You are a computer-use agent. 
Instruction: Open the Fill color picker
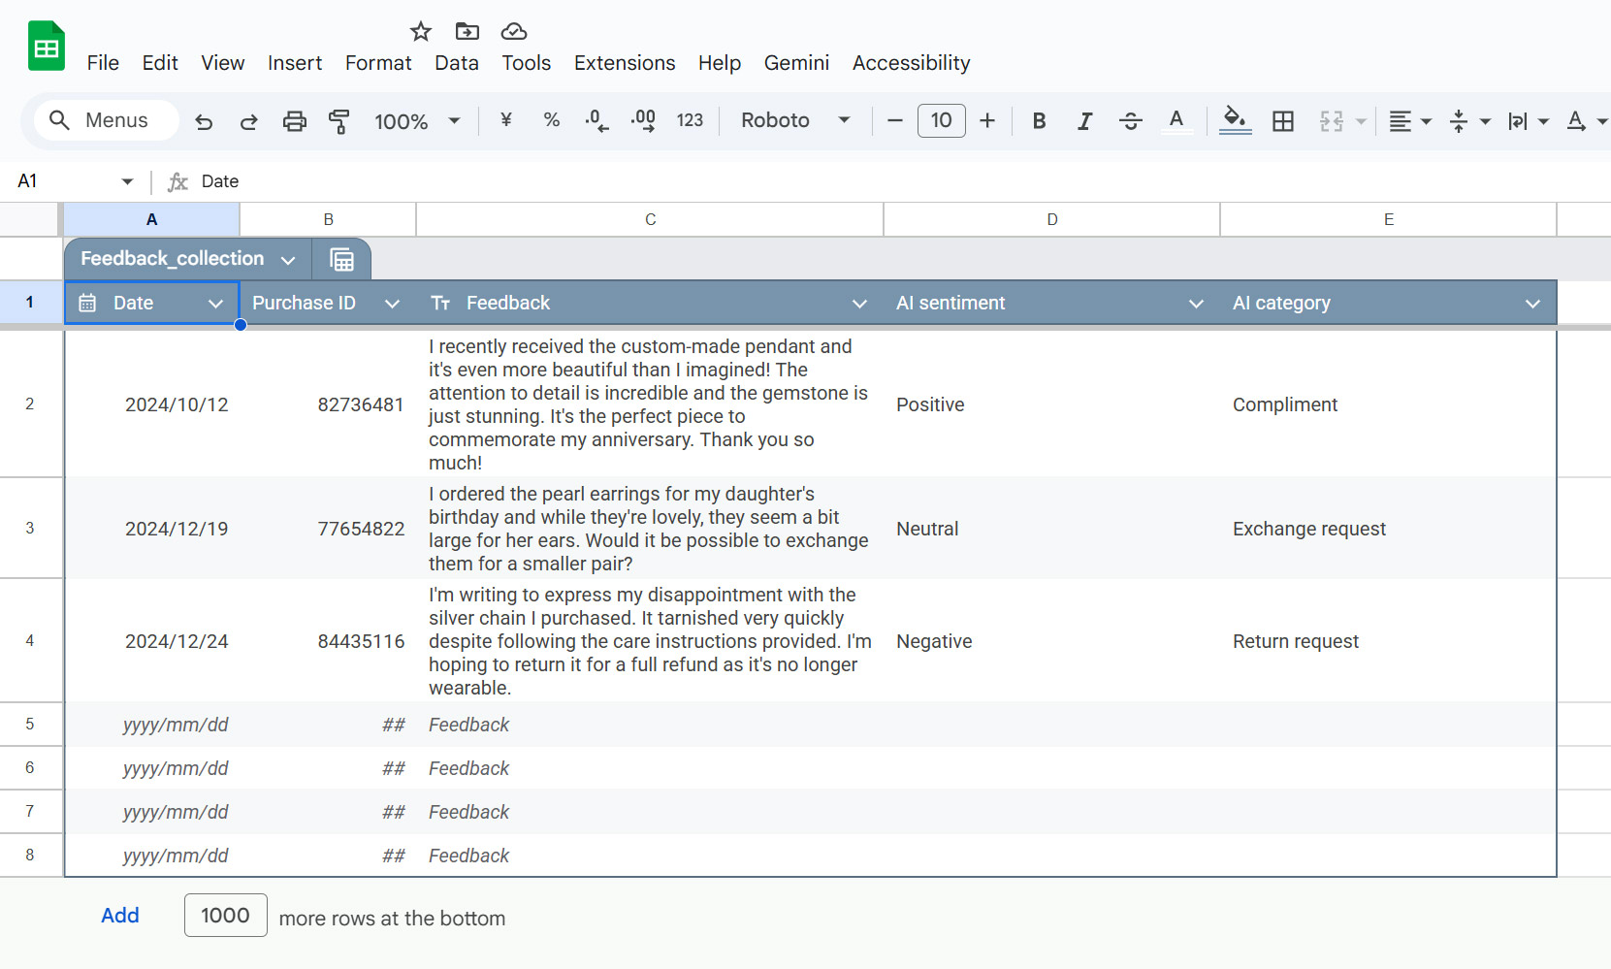click(x=1234, y=120)
